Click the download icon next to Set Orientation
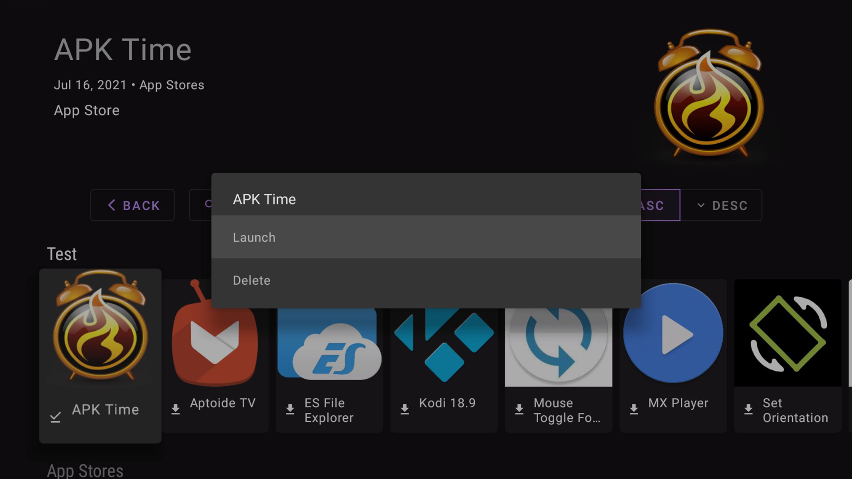852x479 pixels. pos(748,409)
